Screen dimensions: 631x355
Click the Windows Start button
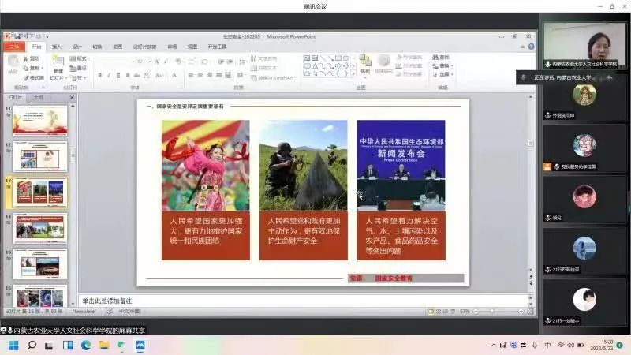[13, 346]
